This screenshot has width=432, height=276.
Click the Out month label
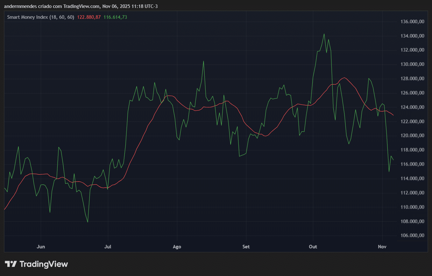313,247
